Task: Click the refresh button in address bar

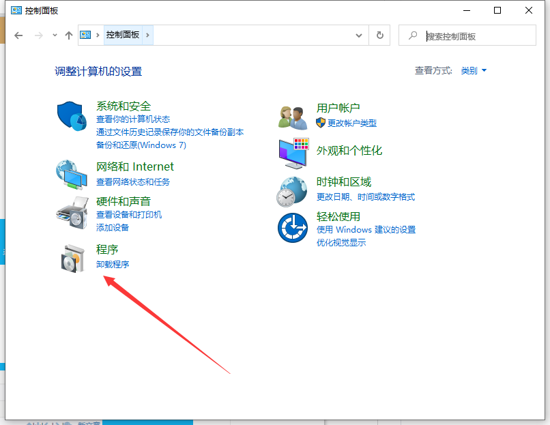Action: [379, 35]
